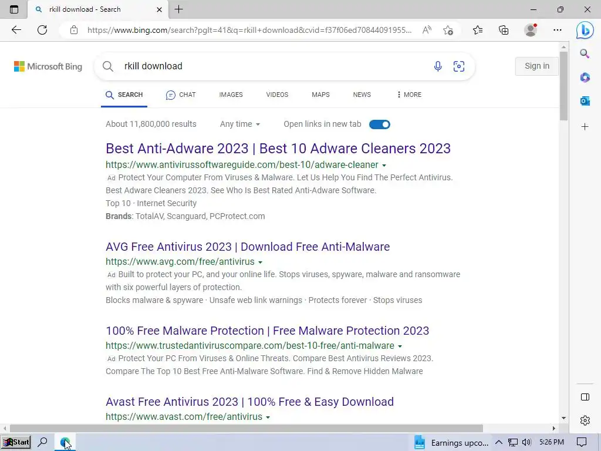Select the SEARCH tab

pyautogui.click(x=124, y=95)
